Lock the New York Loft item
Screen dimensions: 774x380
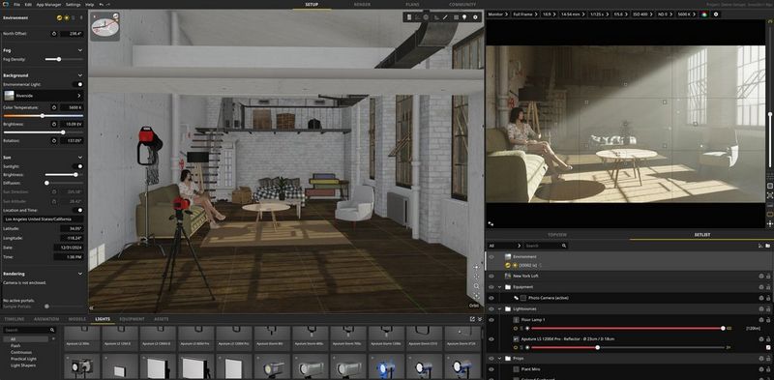(768, 277)
